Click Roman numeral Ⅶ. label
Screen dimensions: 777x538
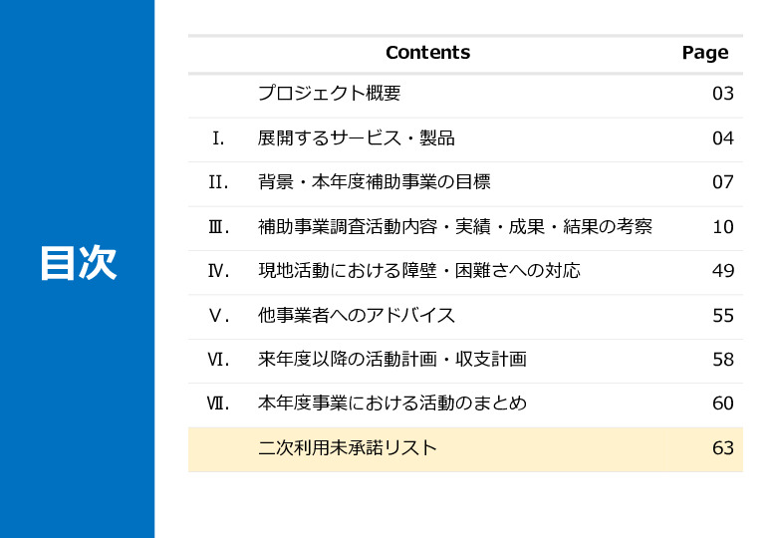218,403
